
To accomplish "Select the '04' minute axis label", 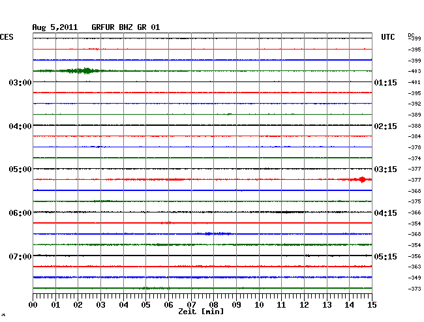I will 123,305.
